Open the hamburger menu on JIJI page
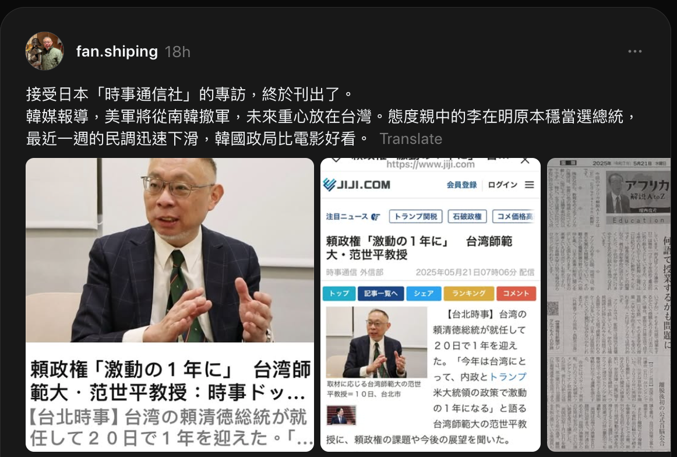This screenshot has height=457, width=677. click(x=530, y=185)
